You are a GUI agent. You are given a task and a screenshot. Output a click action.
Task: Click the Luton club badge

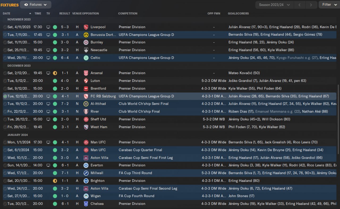(x=86, y=81)
